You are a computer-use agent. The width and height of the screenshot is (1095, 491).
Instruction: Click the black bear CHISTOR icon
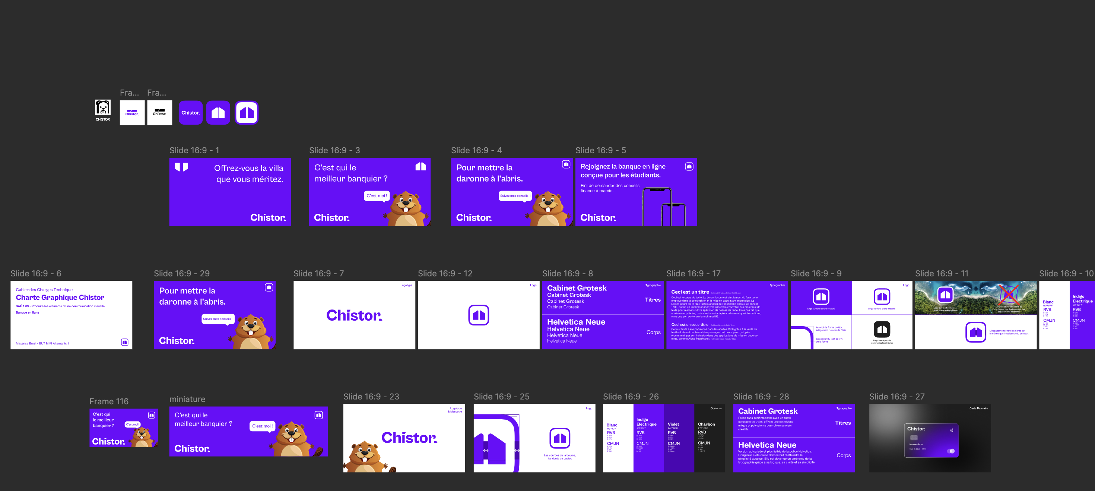(102, 108)
